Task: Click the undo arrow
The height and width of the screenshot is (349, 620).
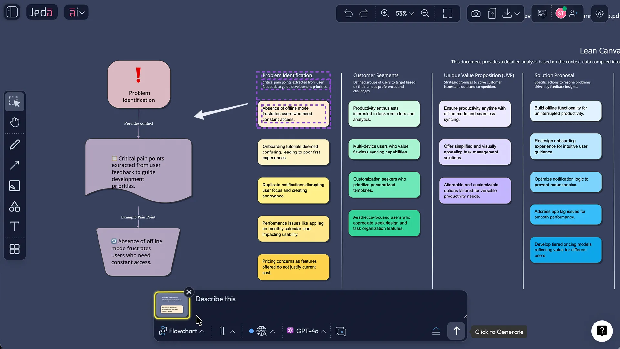Action: pyautogui.click(x=348, y=13)
